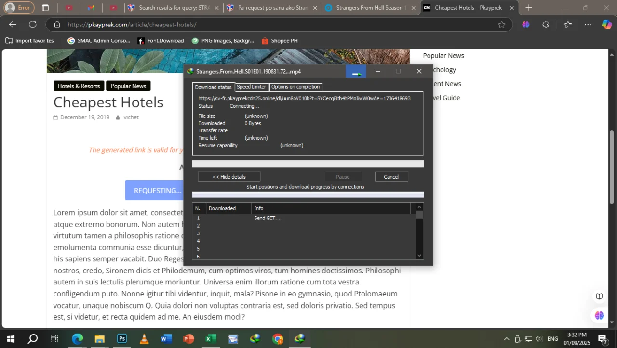Open Edge profile Error button

[x=19, y=8]
